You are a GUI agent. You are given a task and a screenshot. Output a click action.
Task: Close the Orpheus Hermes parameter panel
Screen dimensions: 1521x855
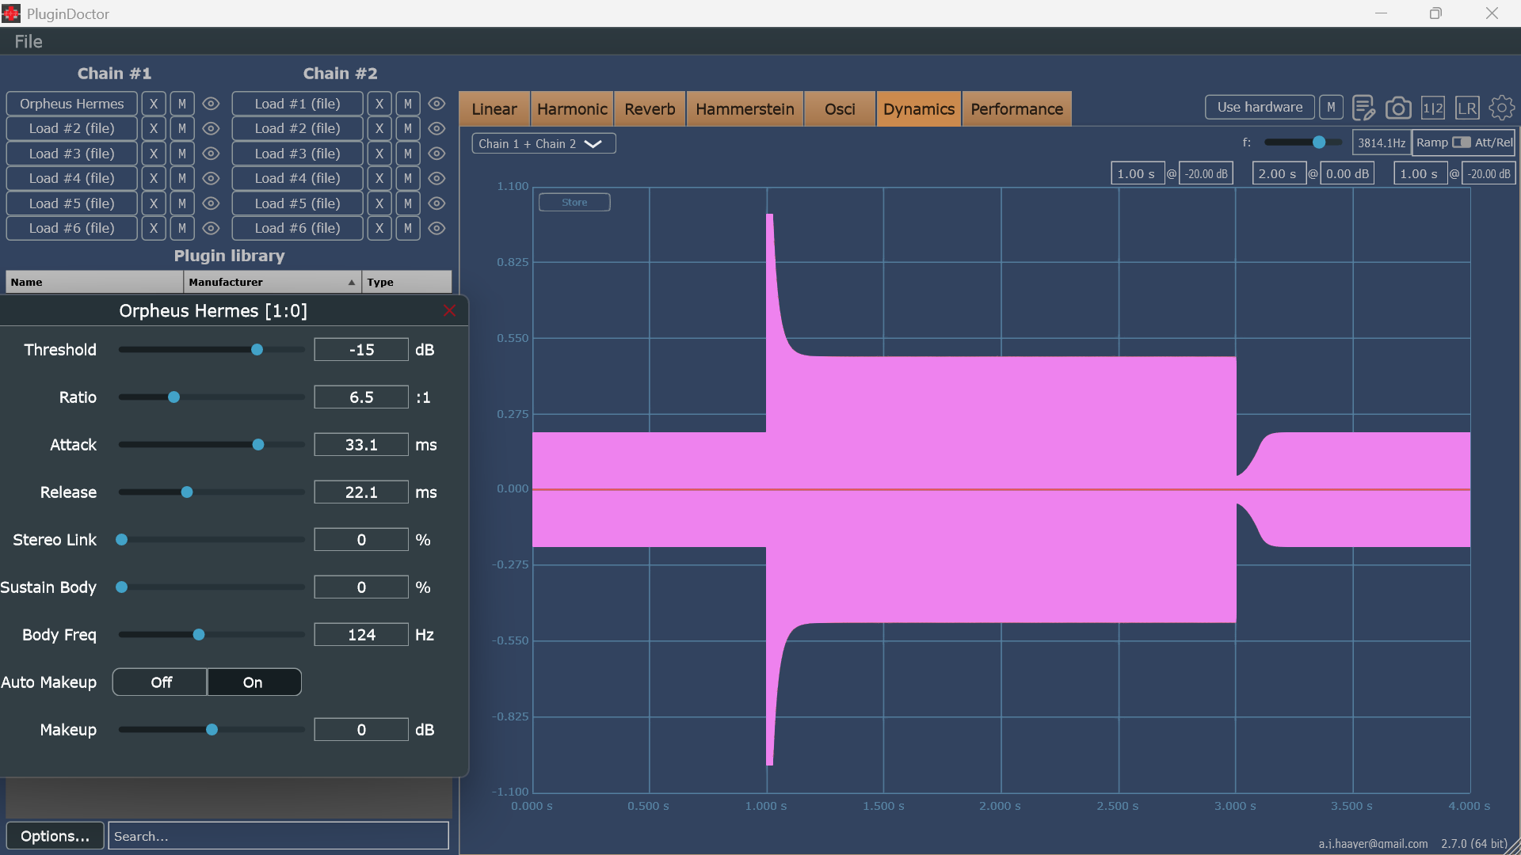(x=450, y=310)
